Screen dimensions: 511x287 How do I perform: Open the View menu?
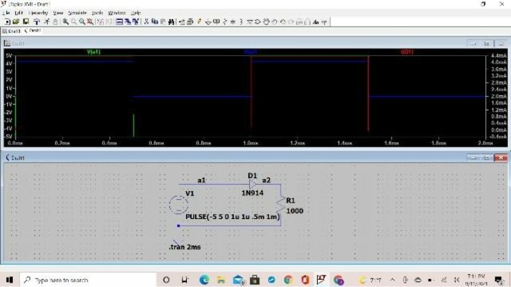tap(58, 13)
